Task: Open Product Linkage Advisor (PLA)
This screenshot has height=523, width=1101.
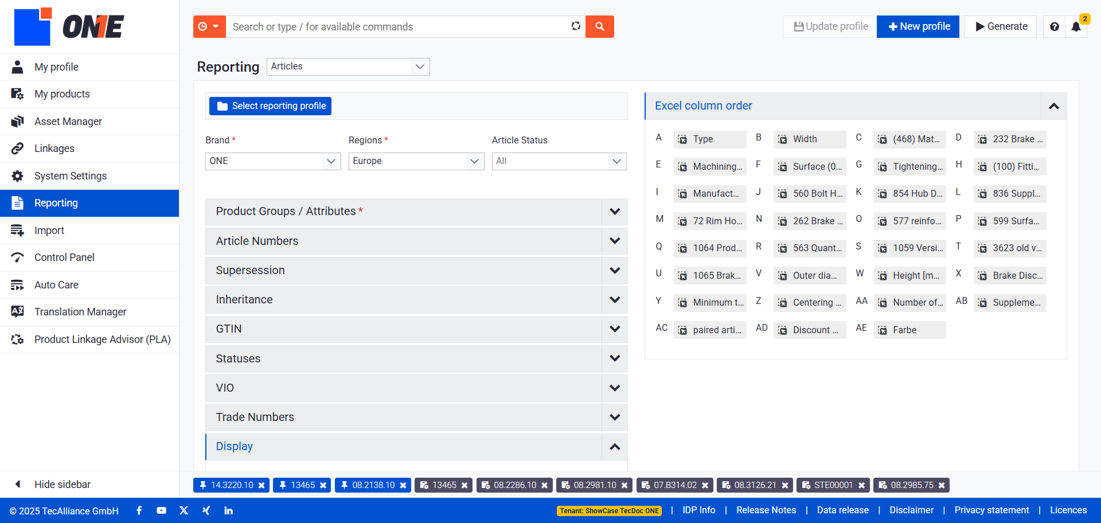Action: (x=89, y=339)
